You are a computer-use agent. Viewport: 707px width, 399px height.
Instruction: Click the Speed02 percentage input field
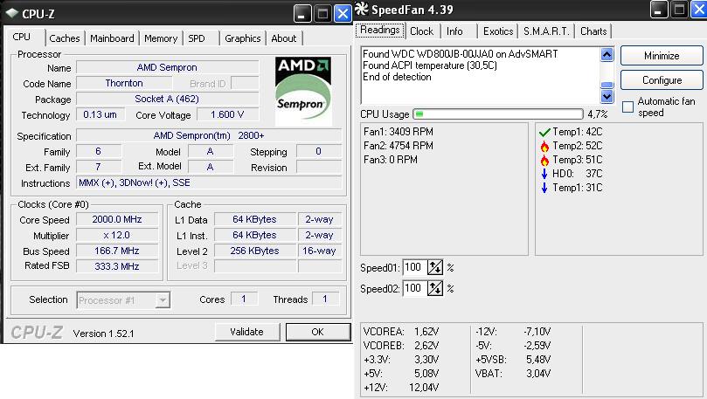415,288
